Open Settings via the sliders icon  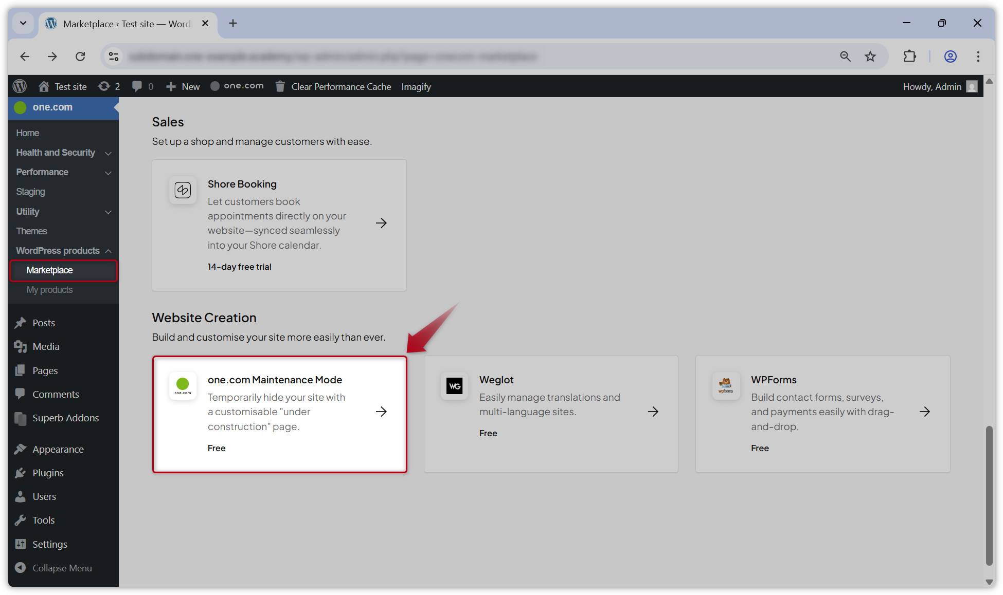tap(21, 544)
